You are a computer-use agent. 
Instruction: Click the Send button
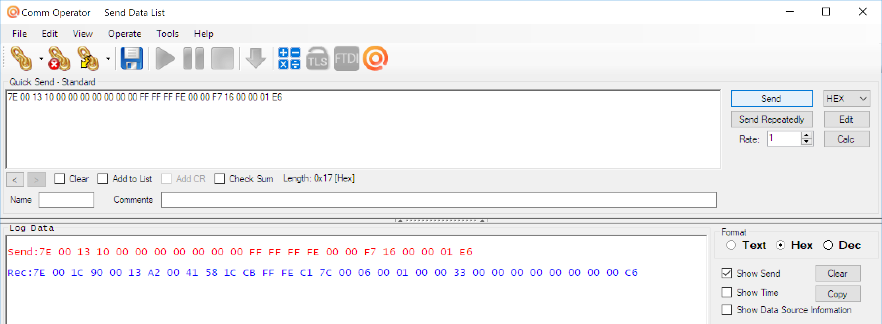[x=772, y=98]
